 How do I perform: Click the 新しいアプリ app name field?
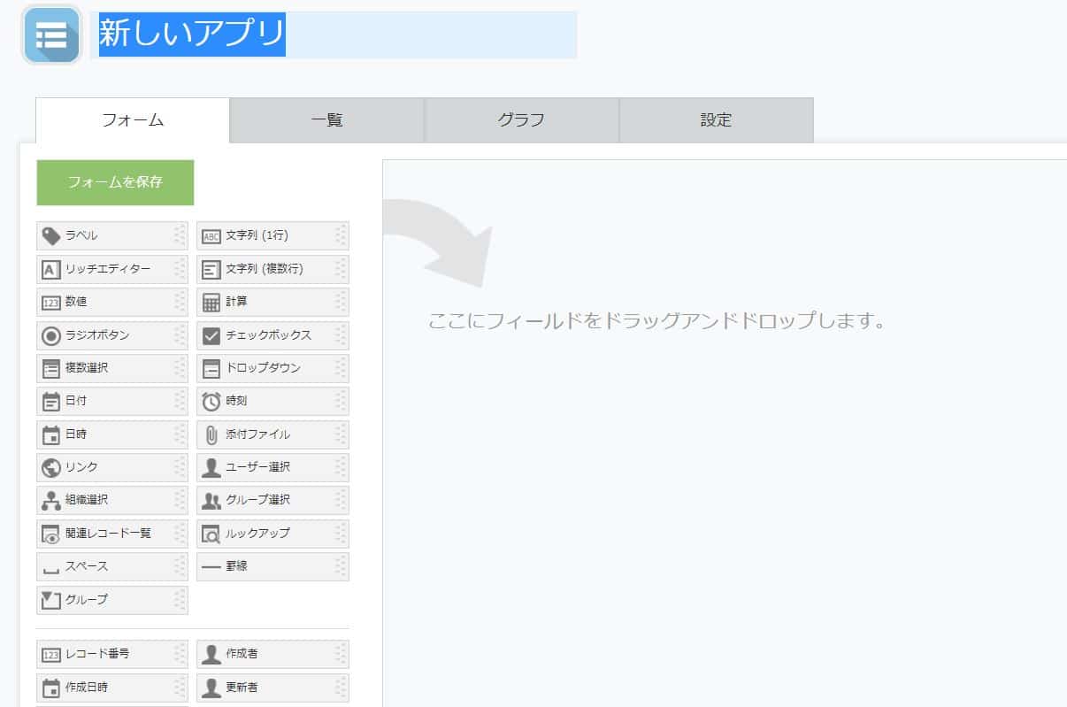pyautogui.click(x=333, y=35)
